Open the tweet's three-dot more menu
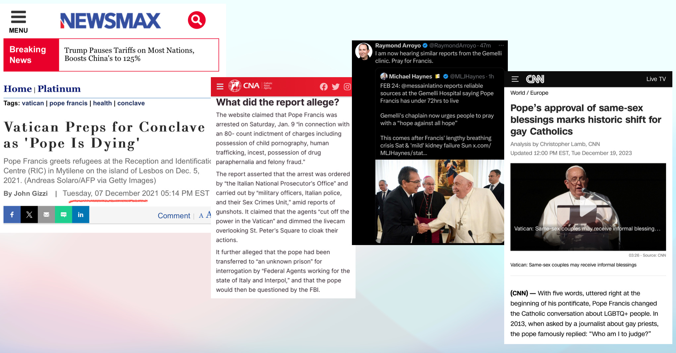The width and height of the screenshot is (676, 353). click(x=501, y=45)
